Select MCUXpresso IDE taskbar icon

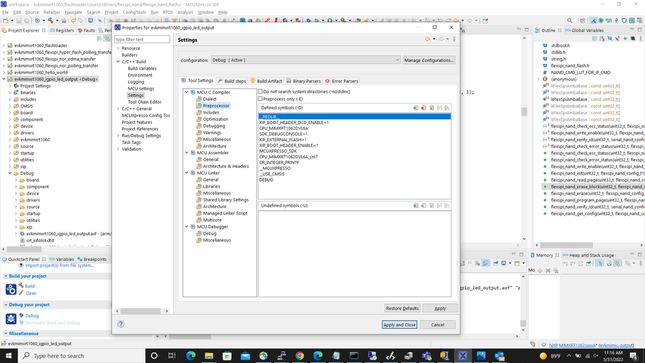[463, 356]
